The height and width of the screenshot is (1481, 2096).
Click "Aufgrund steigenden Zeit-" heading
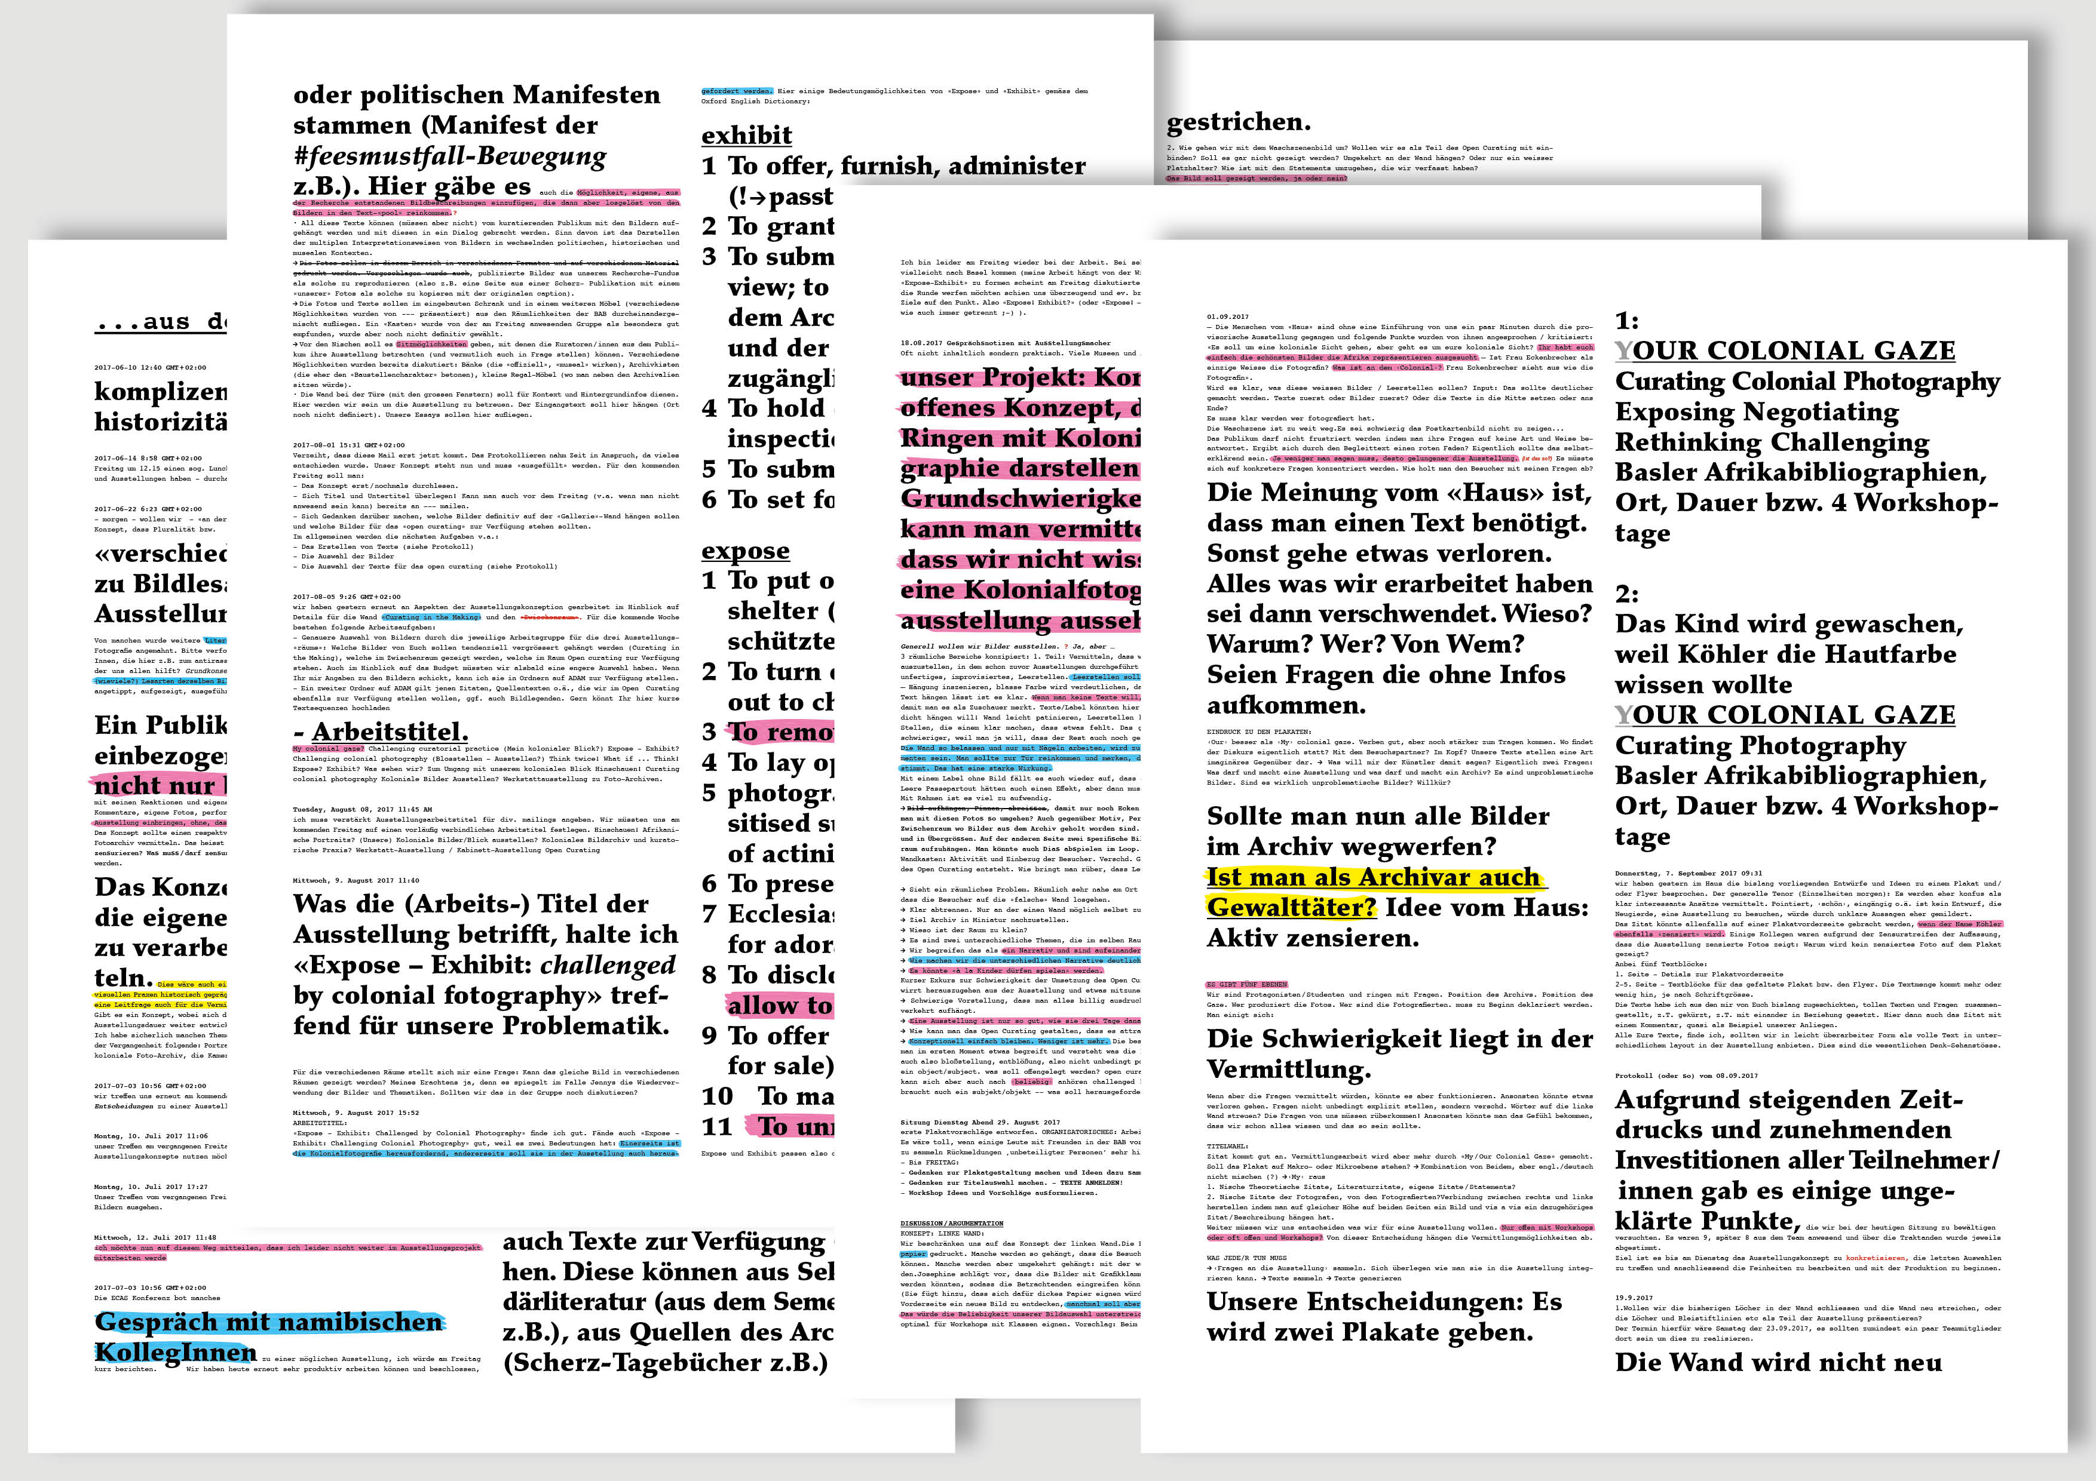[x=1788, y=1101]
